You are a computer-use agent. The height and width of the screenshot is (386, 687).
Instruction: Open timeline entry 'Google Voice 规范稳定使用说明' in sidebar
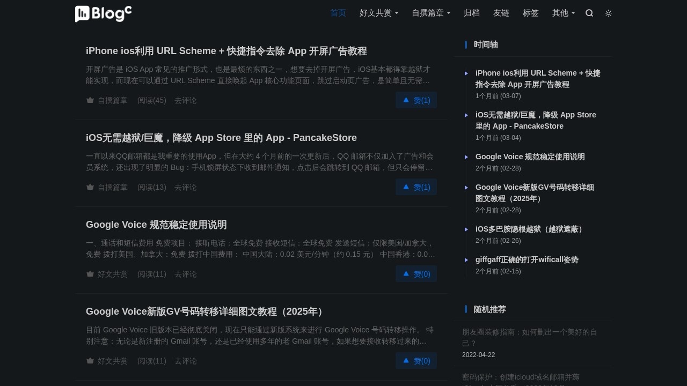530,157
